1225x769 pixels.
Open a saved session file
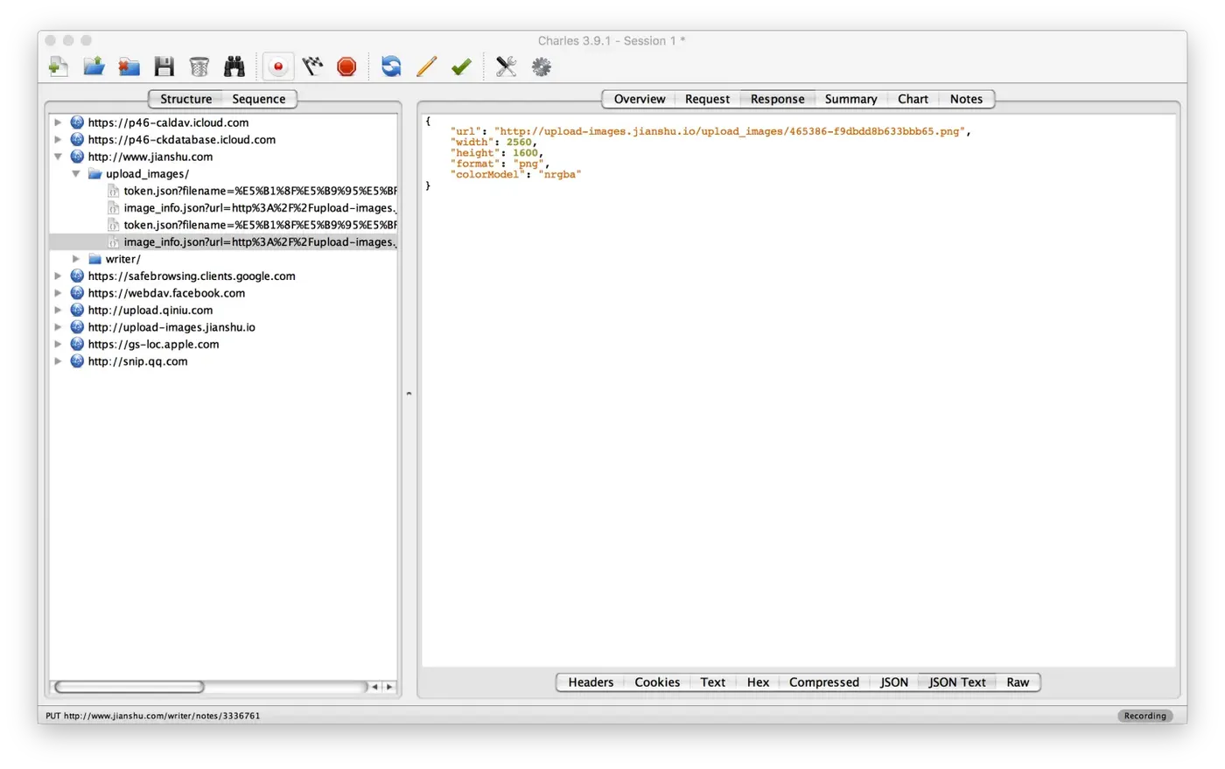(x=94, y=66)
